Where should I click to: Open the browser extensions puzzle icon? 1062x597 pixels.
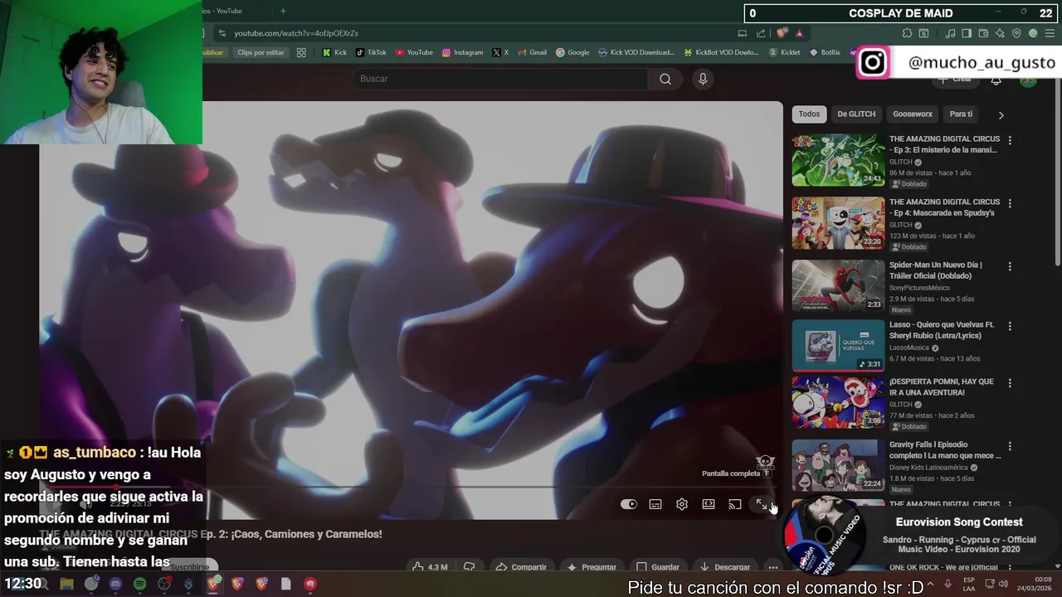pos(907,33)
